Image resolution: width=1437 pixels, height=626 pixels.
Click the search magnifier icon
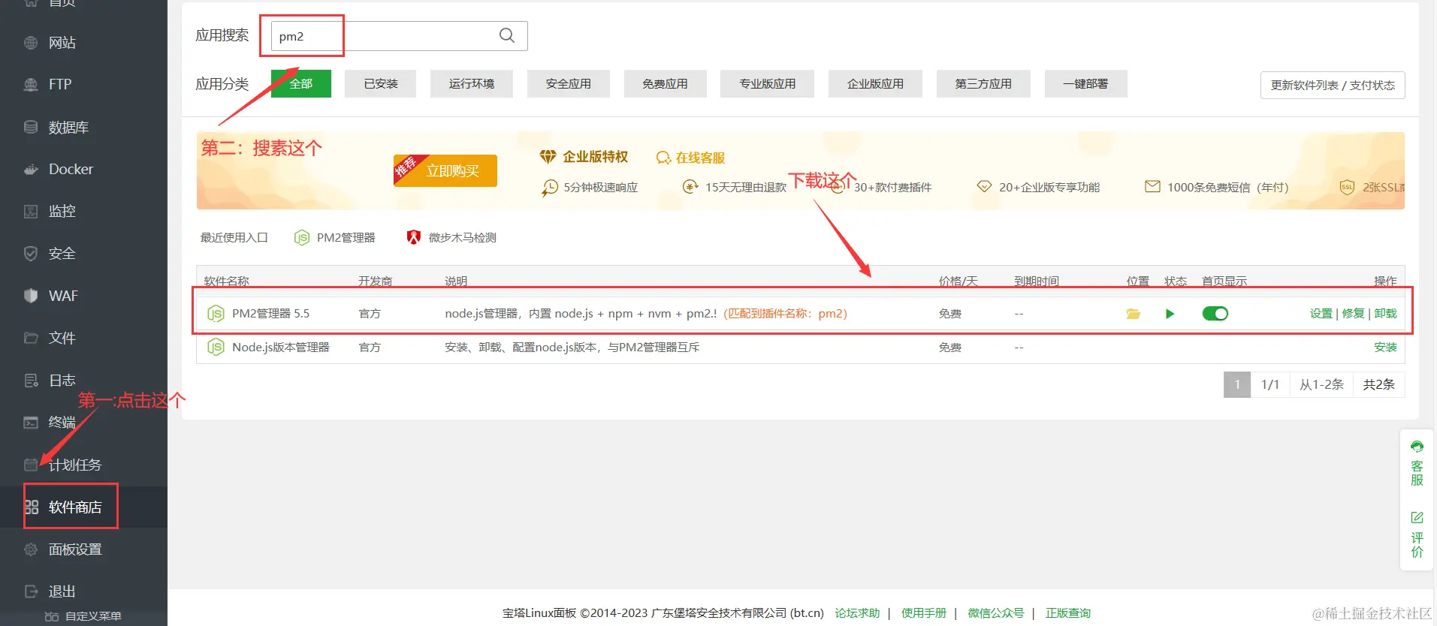click(507, 35)
